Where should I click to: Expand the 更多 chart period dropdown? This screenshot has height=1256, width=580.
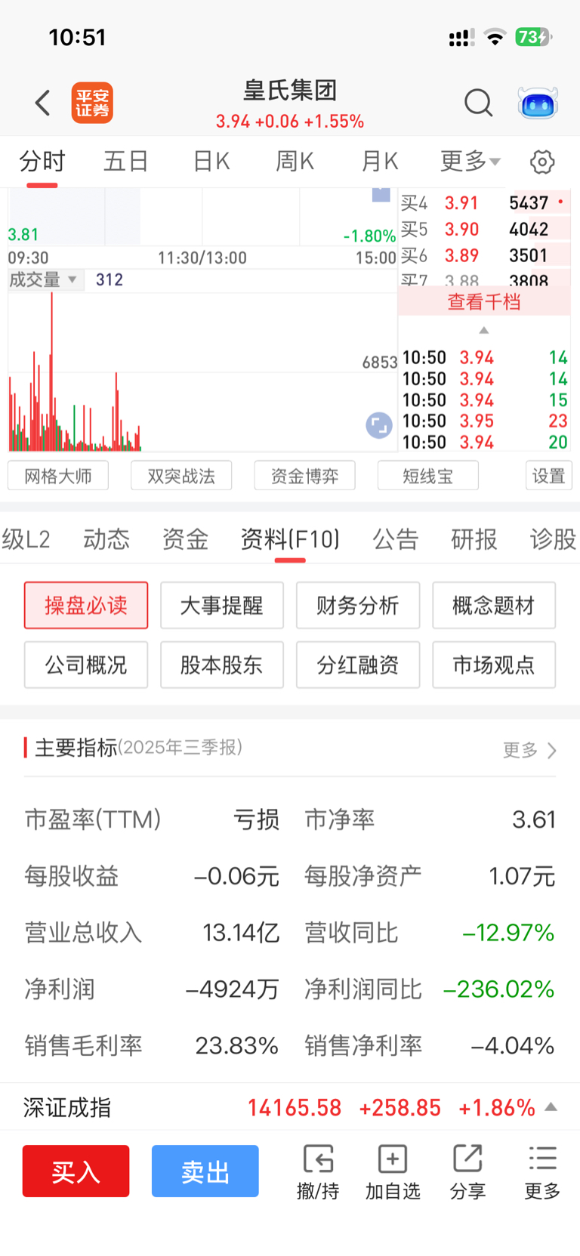tap(470, 161)
